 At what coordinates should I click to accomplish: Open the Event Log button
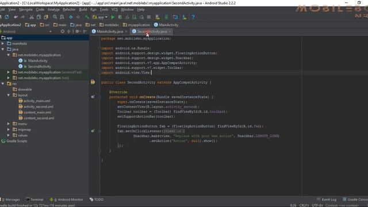pyautogui.click(x=327, y=200)
